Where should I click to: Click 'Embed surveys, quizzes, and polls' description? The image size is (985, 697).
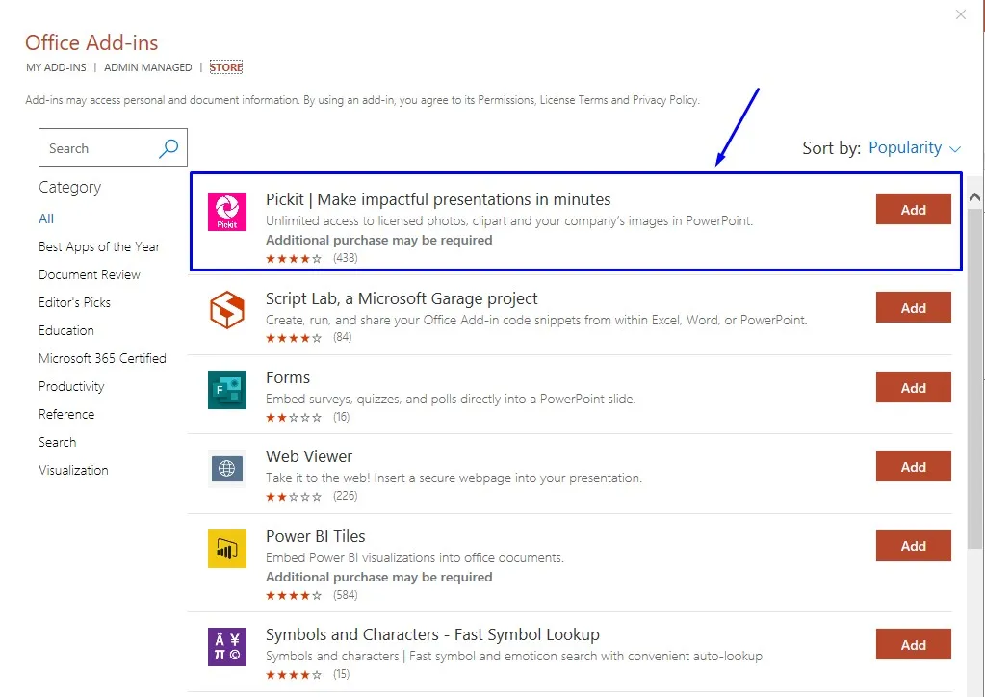coord(451,400)
